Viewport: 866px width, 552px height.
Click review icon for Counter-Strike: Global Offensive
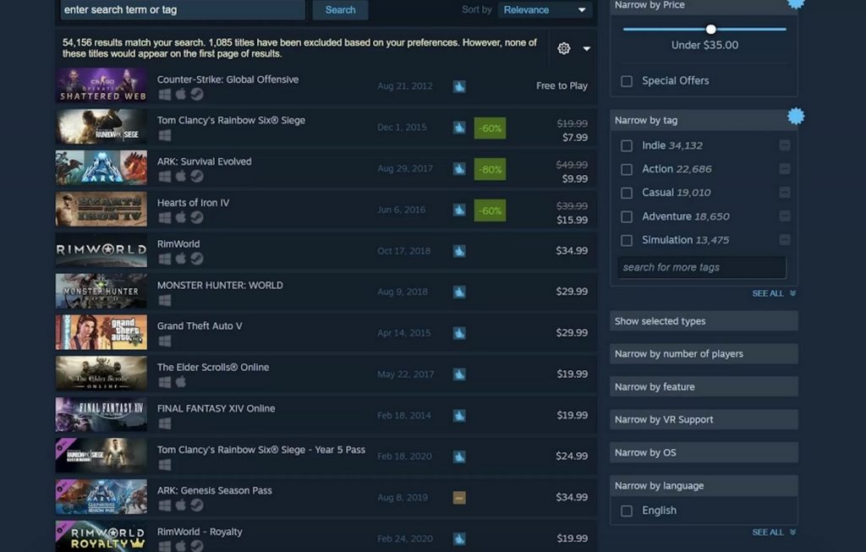(x=459, y=86)
